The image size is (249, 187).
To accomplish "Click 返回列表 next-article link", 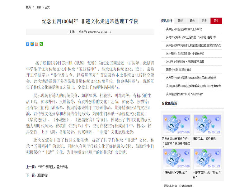I will click(43, 175).
